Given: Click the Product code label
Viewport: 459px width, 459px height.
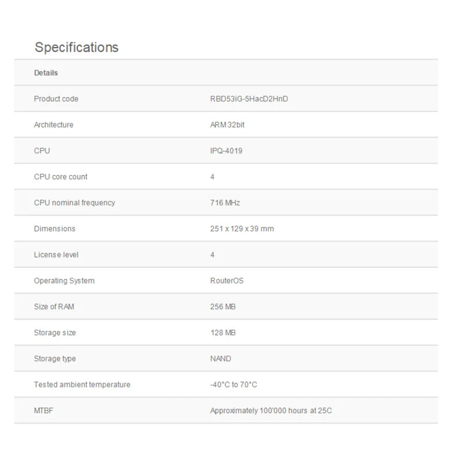Looking at the screenshot, I should 56,99.
